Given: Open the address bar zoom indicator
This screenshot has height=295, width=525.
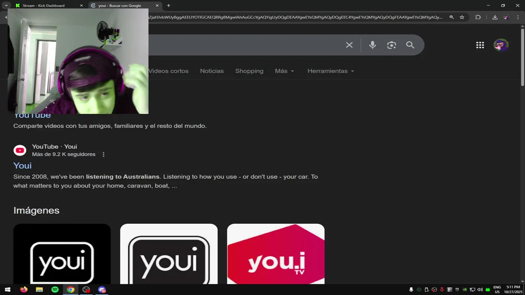Looking at the screenshot, I should coord(452,17).
